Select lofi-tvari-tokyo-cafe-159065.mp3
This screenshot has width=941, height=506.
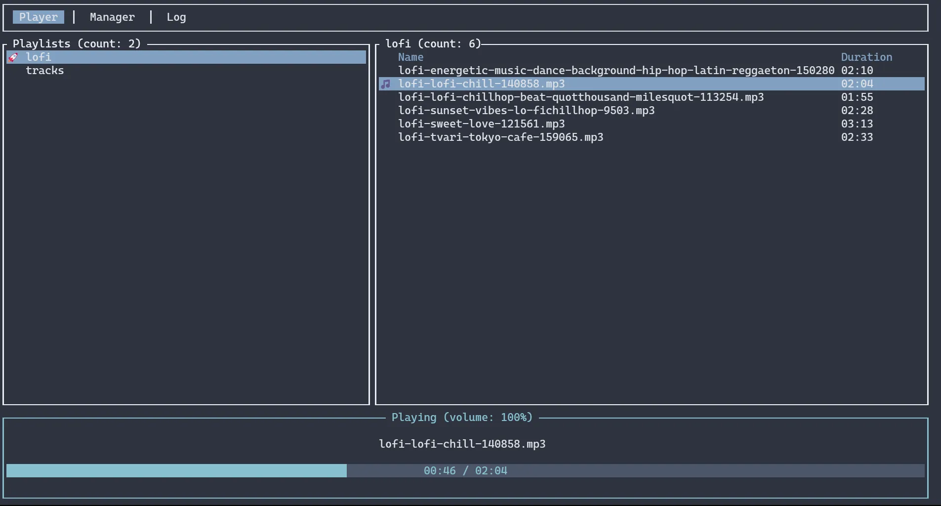click(501, 137)
